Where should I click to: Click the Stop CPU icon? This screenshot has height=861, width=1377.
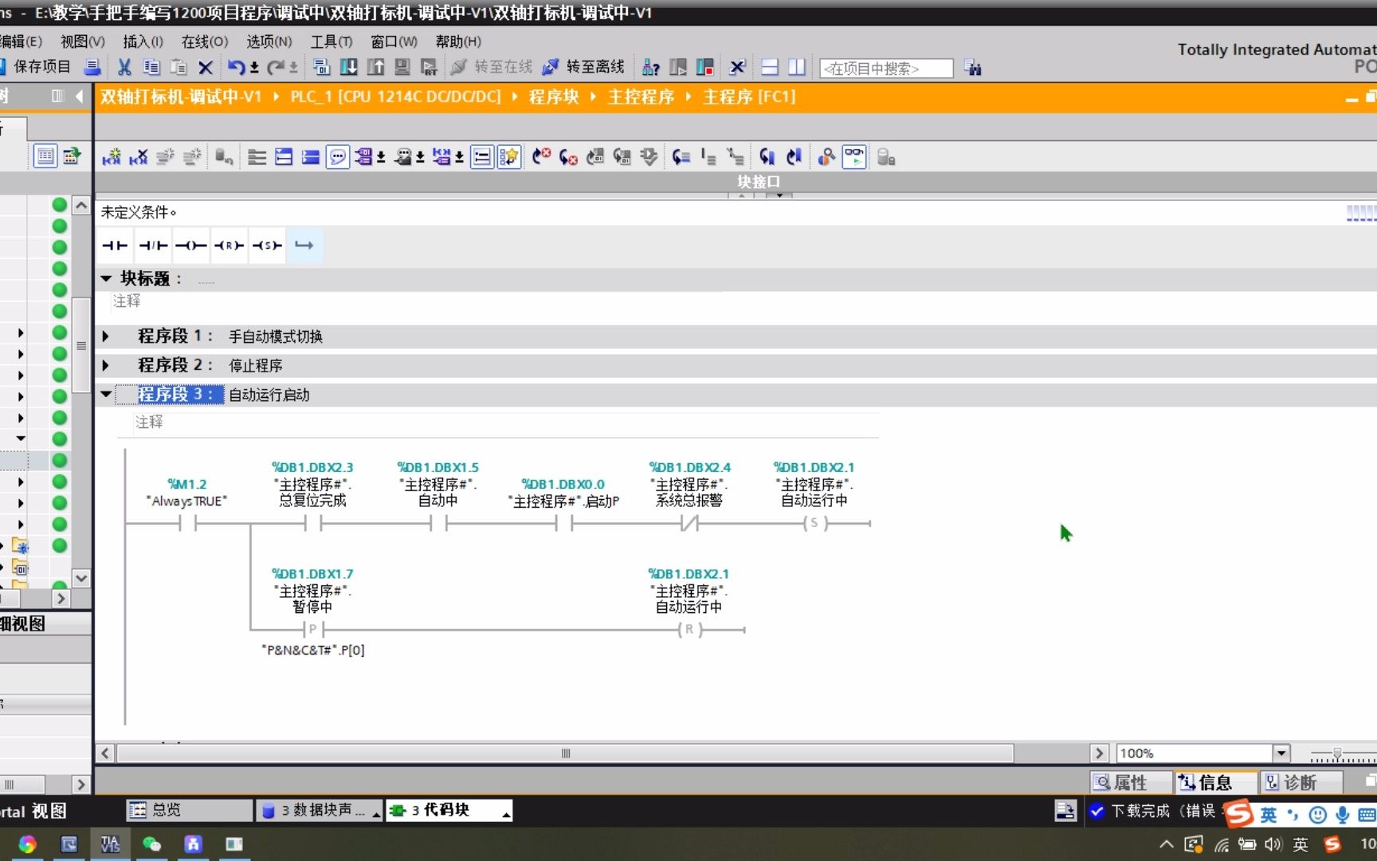704,67
